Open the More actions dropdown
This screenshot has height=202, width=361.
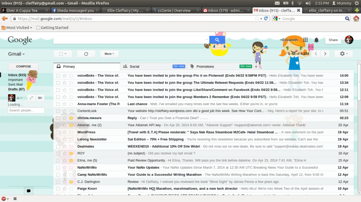click(109, 54)
